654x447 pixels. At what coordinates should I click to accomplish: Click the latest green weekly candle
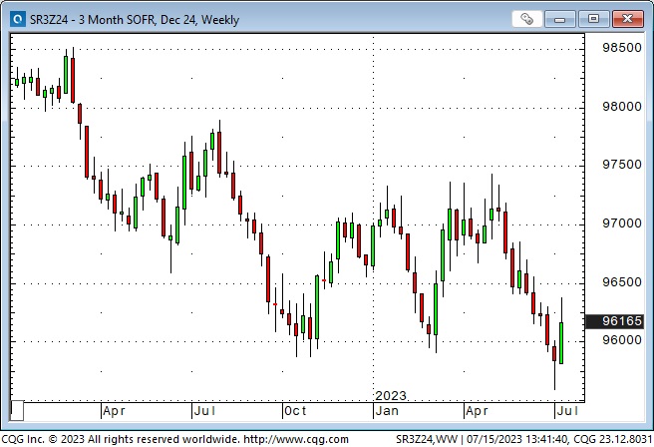[561, 342]
